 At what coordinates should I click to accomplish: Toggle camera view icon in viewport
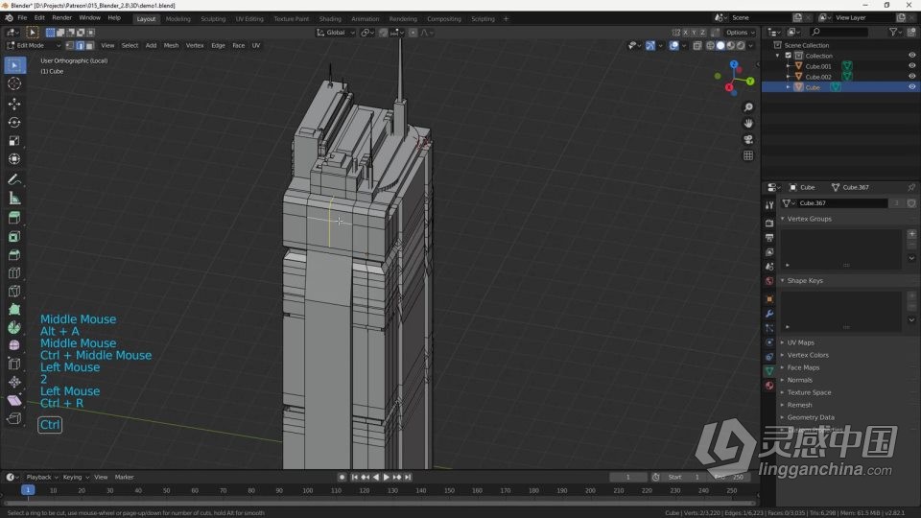tap(747, 139)
